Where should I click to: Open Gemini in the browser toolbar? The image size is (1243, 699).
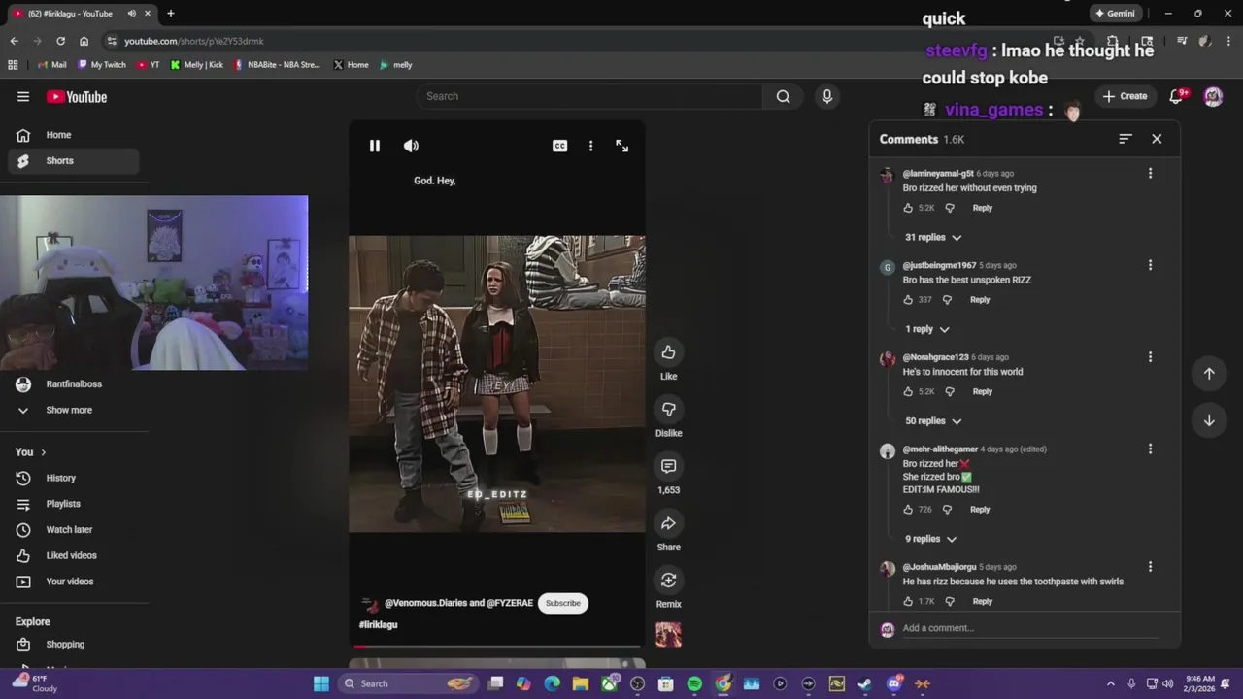tap(1115, 14)
